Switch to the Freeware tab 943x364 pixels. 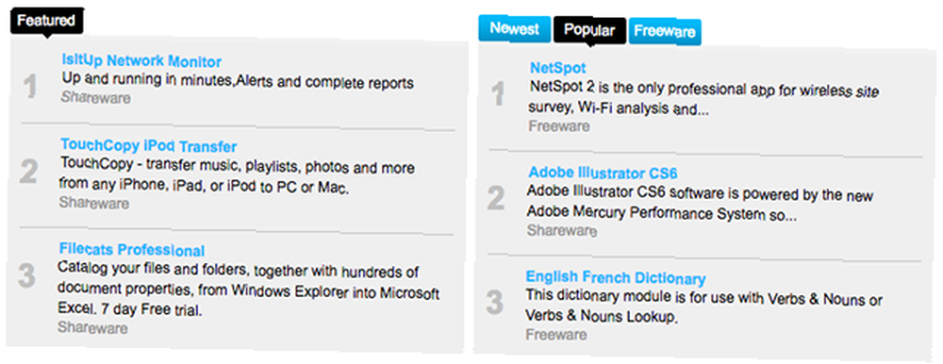click(x=665, y=31)
